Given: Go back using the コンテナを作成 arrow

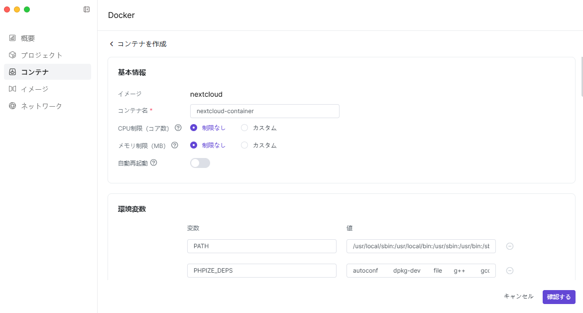Looking at the screenshot, I should tap(112, 44).
